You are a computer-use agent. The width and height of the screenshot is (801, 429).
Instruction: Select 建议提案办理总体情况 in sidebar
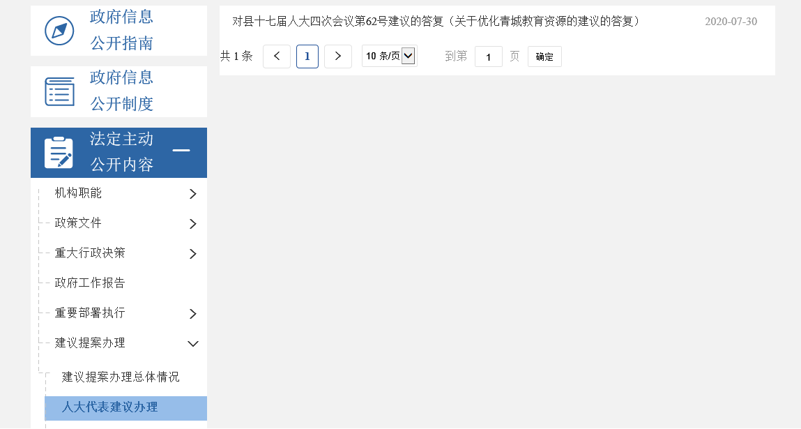(x=121, y=377)
